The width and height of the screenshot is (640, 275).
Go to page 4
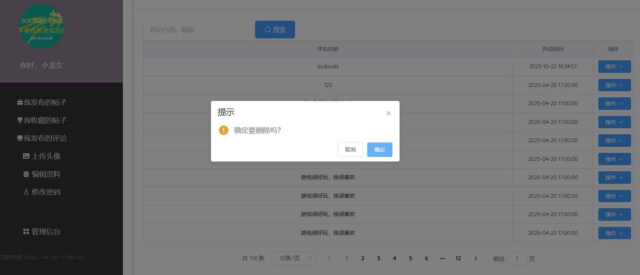tap(395, 258)
